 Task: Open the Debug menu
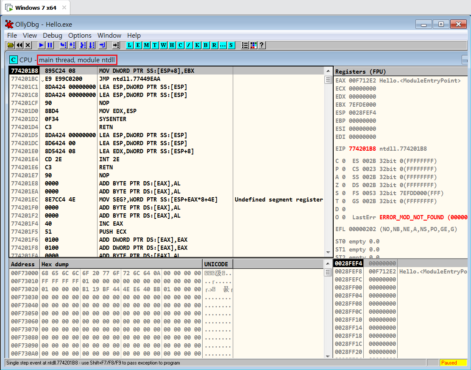pos(52,36)
